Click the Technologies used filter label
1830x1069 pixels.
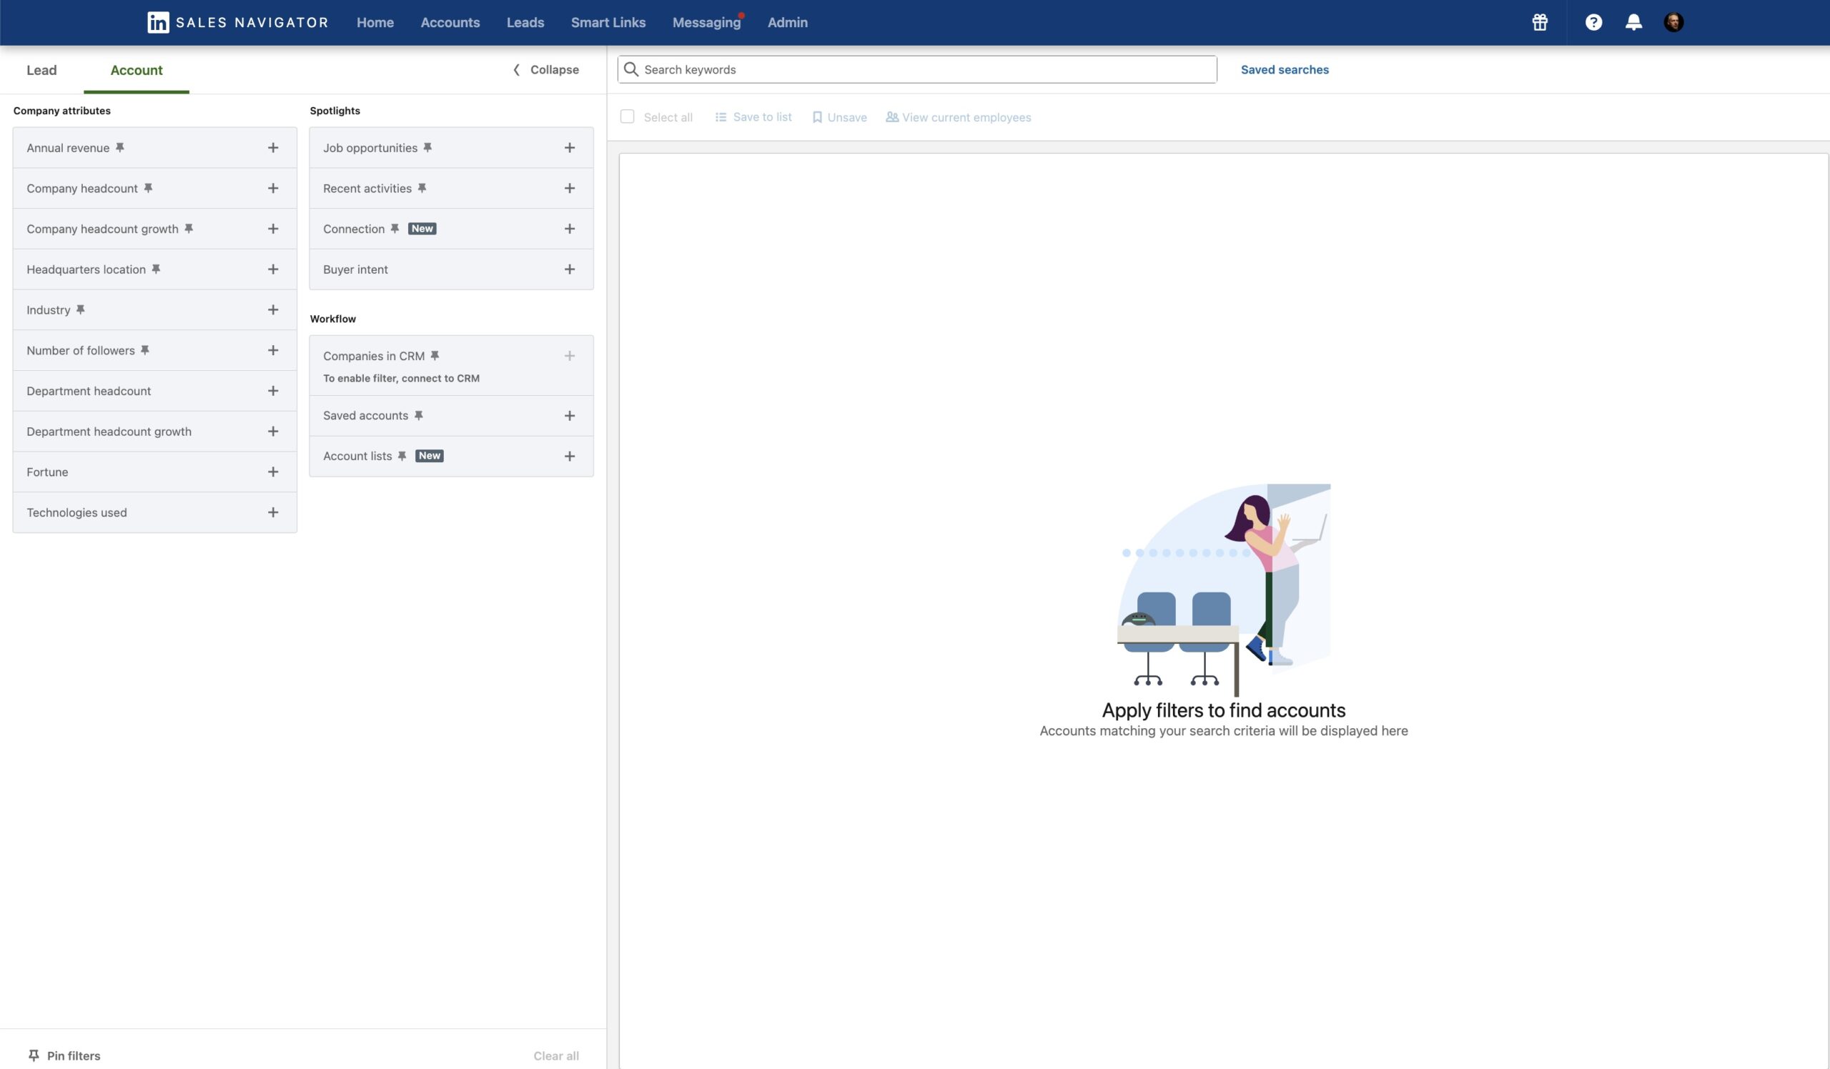coord(76,512)
